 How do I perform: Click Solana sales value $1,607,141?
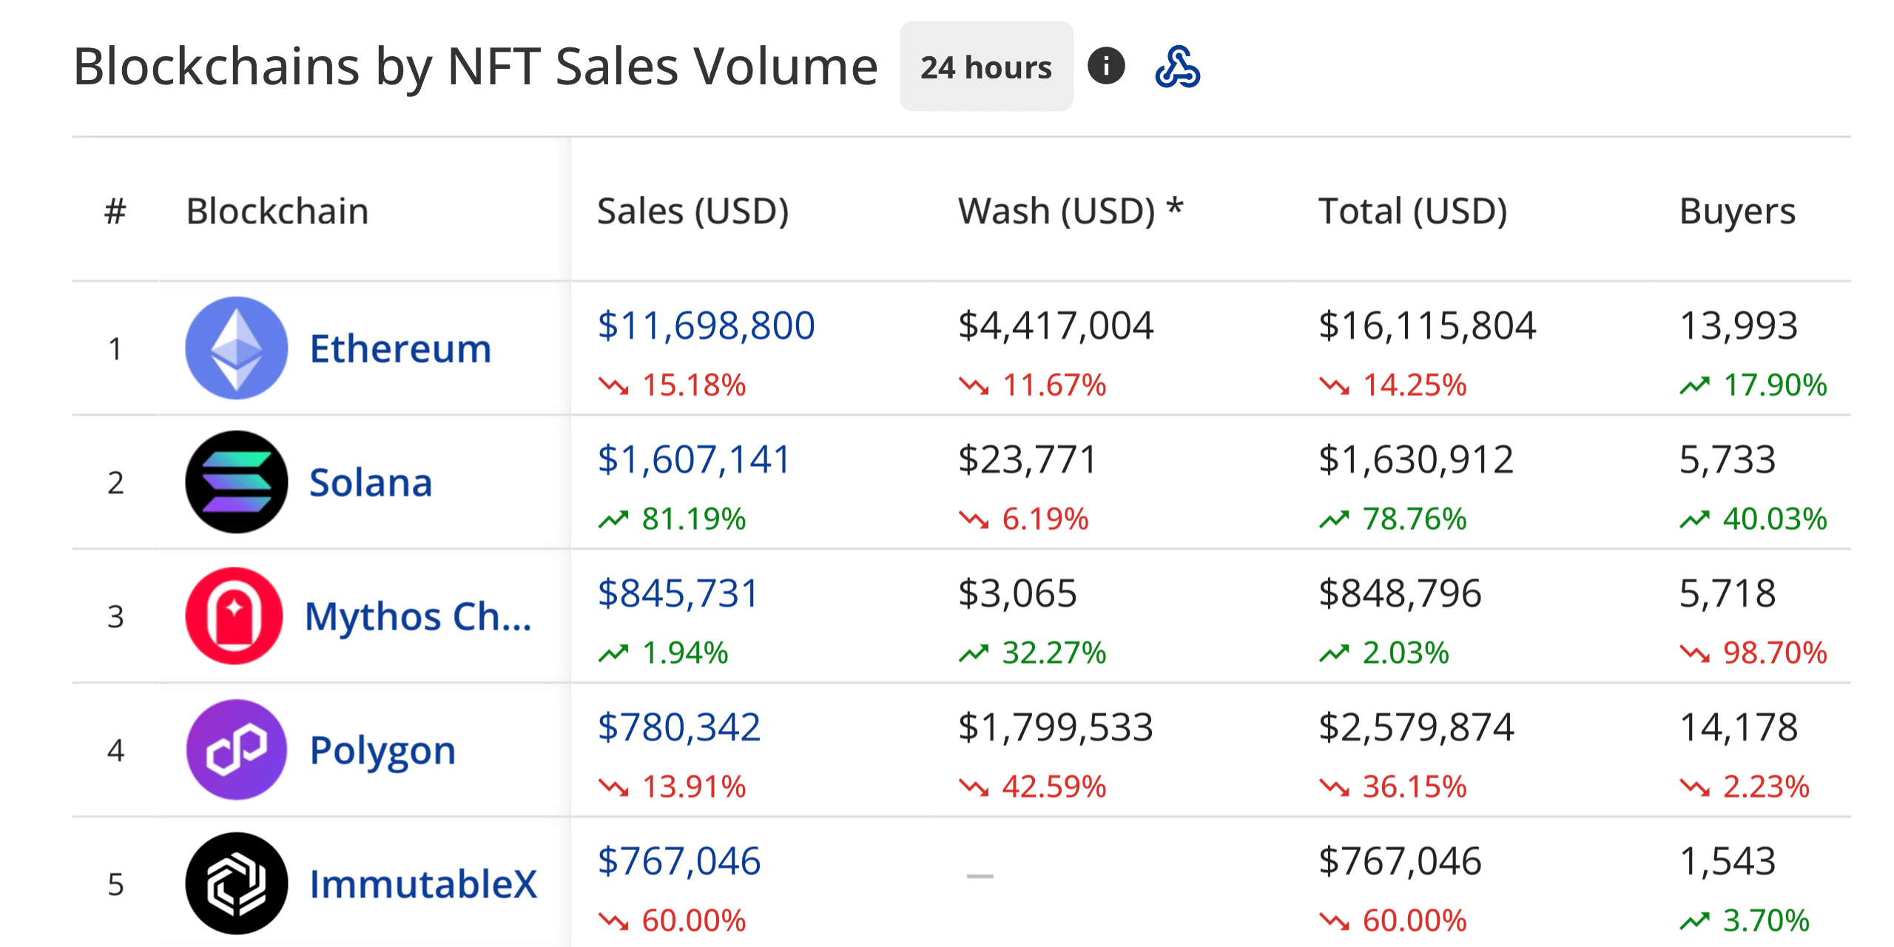[x=694, y=459]
